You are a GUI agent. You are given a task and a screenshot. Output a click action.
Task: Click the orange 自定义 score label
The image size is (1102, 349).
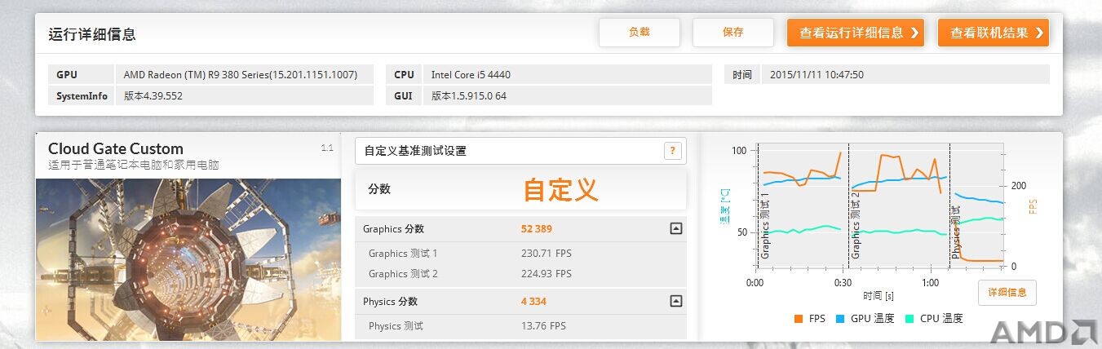(x=560, y=189)
